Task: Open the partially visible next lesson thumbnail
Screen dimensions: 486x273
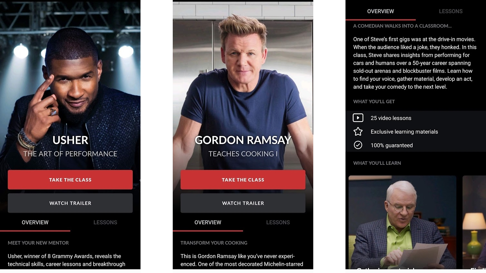Action: click(x=474, y=222)
